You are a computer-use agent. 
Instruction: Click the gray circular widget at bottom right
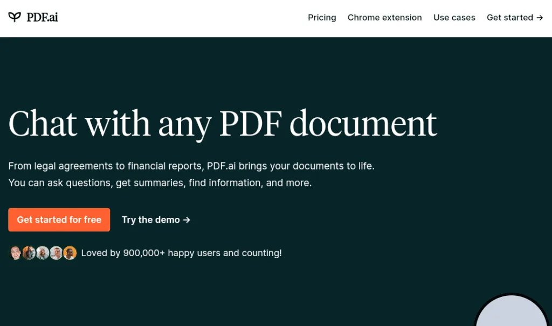pos(512,312)
